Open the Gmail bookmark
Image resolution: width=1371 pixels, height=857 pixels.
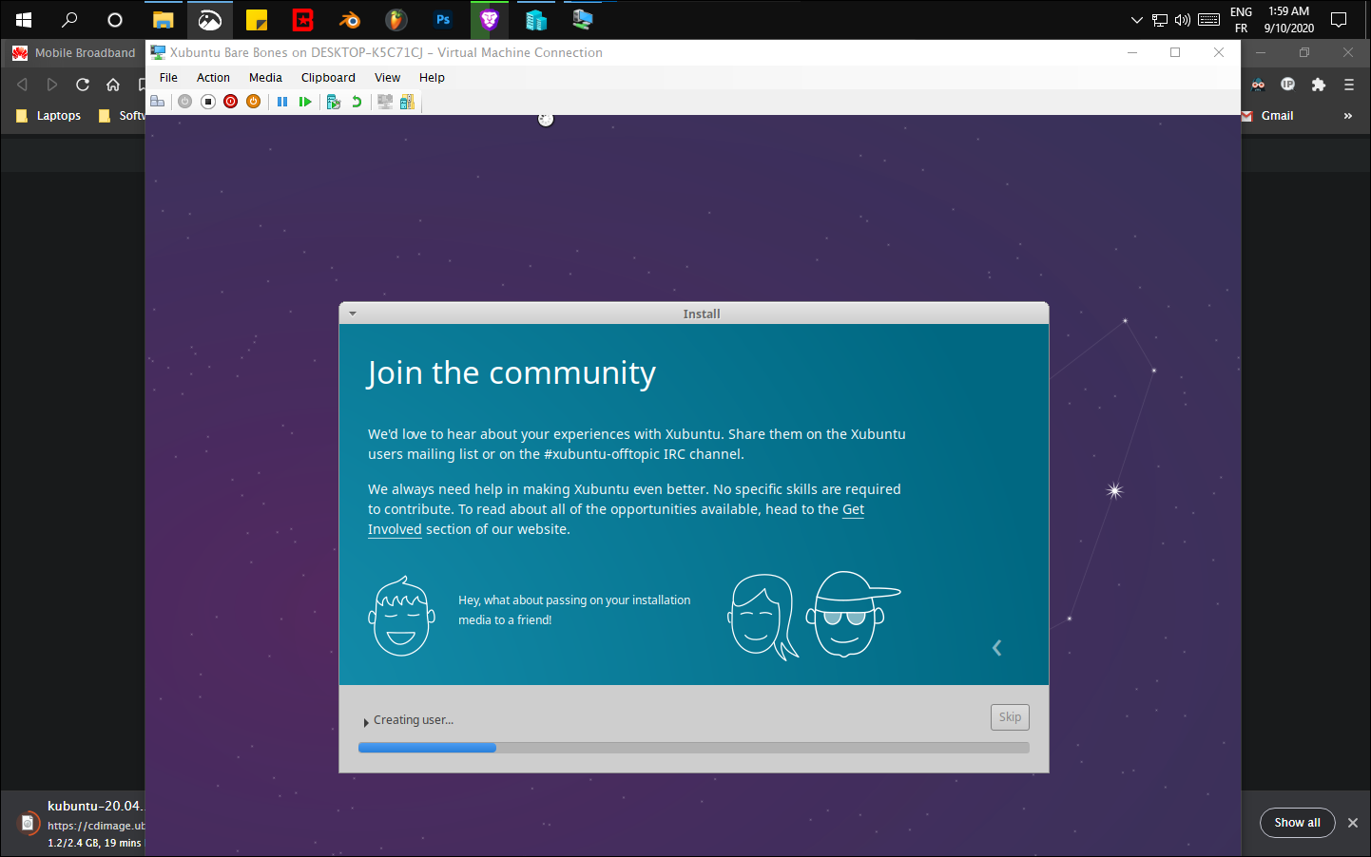[x=1268, y=116]
